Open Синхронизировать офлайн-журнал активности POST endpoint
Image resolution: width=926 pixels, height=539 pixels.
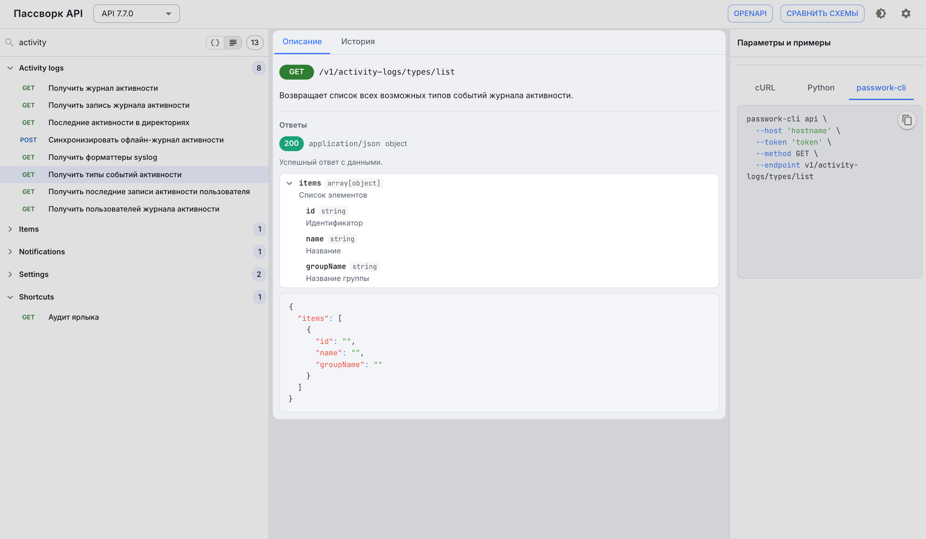coord(134,140)
